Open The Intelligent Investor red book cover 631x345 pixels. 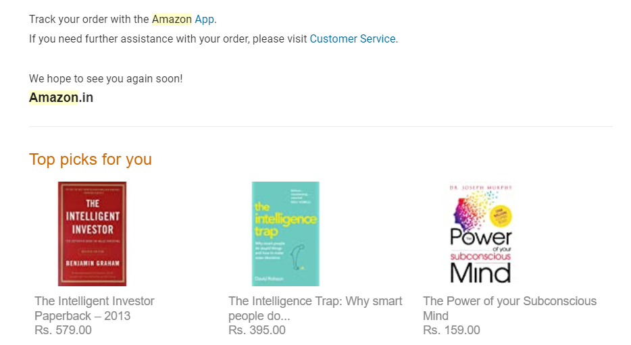pyautogui.click(x=92, y=234)
